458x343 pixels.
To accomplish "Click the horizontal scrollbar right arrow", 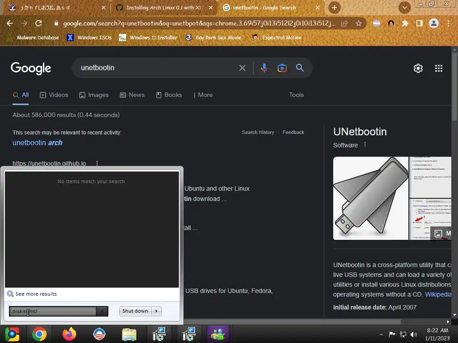I will (448, 322).
